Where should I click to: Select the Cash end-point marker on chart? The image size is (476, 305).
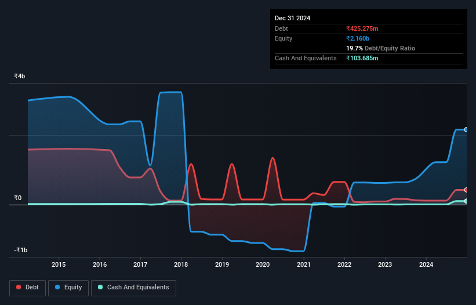[x=466, y=201]
